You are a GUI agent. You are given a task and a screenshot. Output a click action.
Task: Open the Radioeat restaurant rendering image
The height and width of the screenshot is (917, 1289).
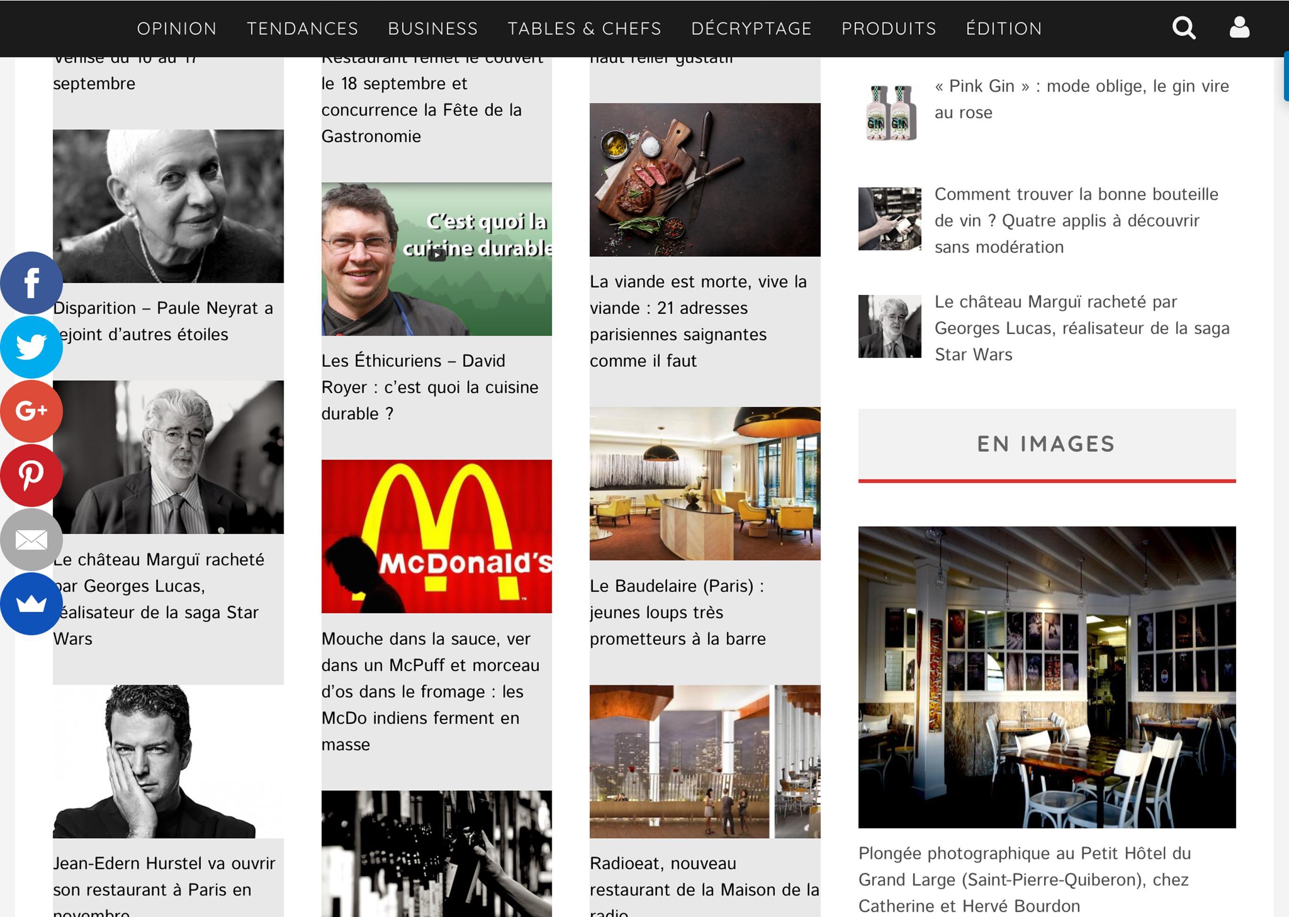coord(705,761)
